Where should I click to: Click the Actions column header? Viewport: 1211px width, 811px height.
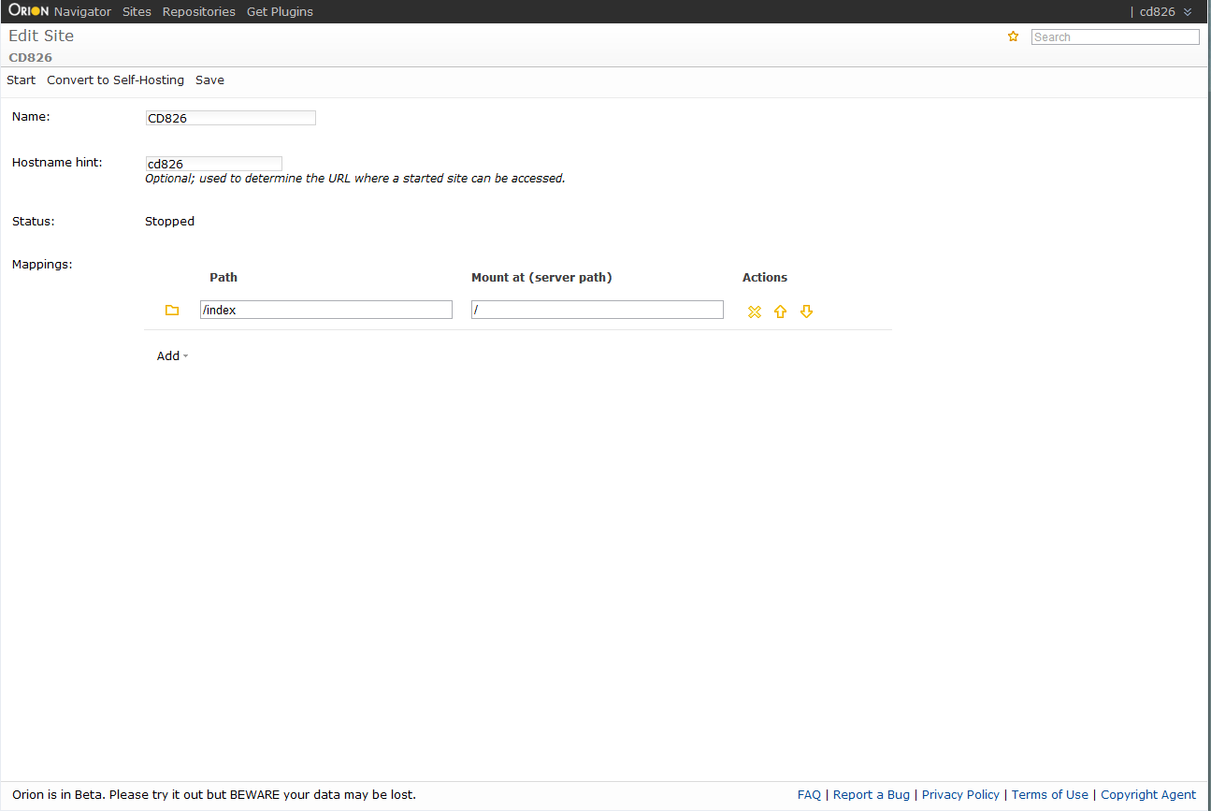point(765,278)
